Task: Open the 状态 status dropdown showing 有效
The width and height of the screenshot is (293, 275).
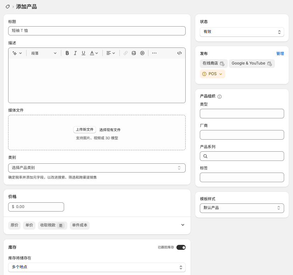Action: (x=242, y=32)
